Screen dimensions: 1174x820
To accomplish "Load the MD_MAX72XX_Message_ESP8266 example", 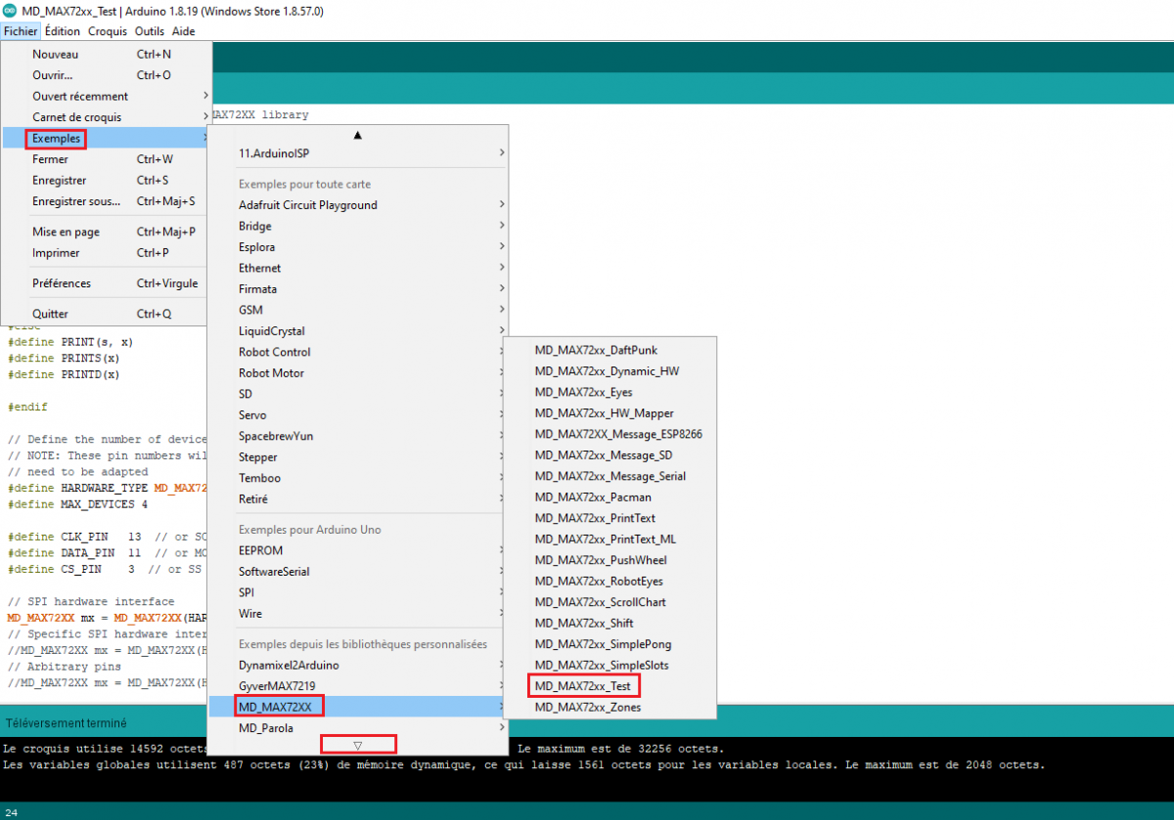I will (610, 434).
